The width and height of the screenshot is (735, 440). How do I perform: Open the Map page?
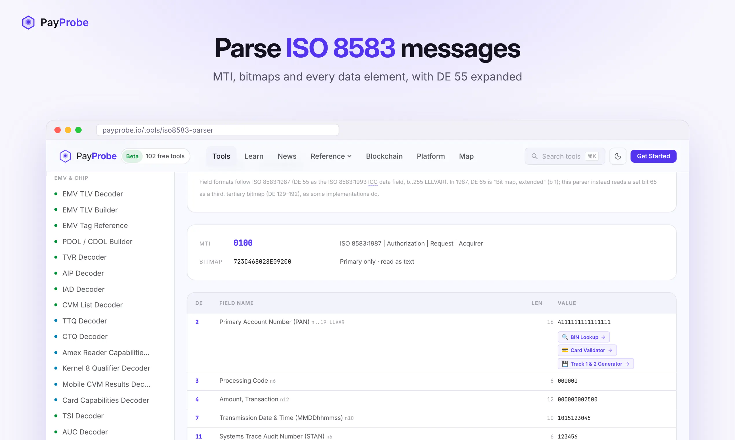[x=466, y=156]
